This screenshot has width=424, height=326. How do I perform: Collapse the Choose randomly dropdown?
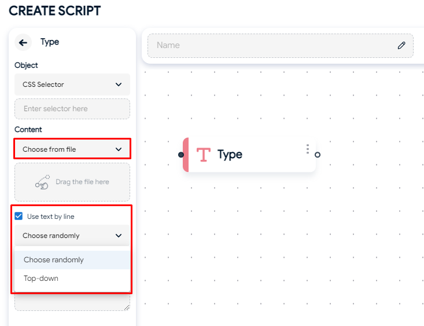point(72,236)
